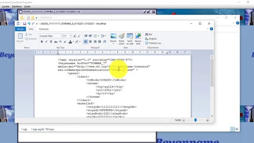Collapse the WordPad ribbon chevron
254x143 pixels.
coord(207,29)
